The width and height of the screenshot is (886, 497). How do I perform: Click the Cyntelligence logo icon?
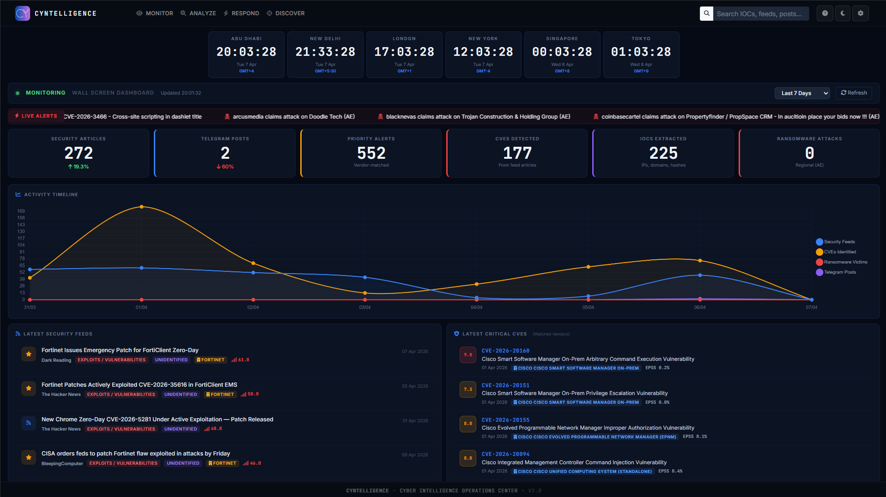22,13
